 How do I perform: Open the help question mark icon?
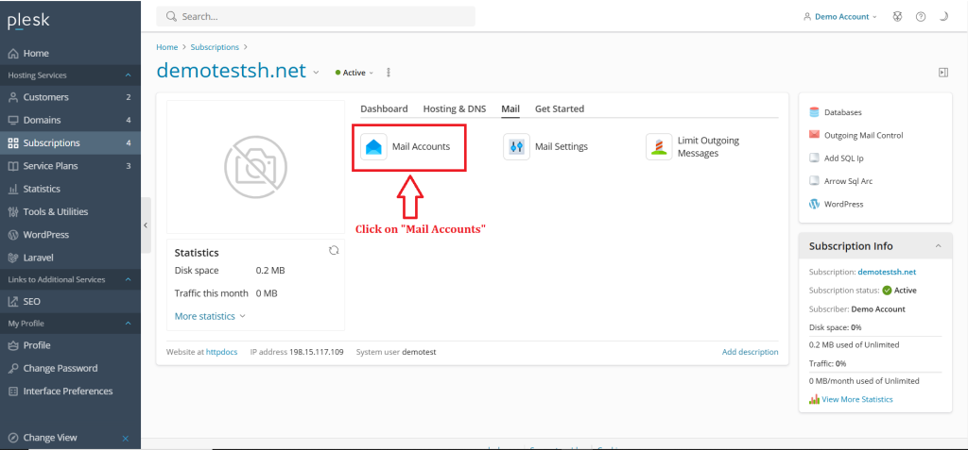[x=921, y=17]
